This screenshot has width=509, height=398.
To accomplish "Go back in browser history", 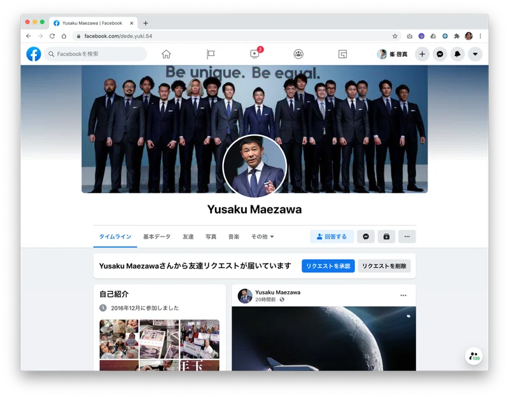I will coord(29,36).
